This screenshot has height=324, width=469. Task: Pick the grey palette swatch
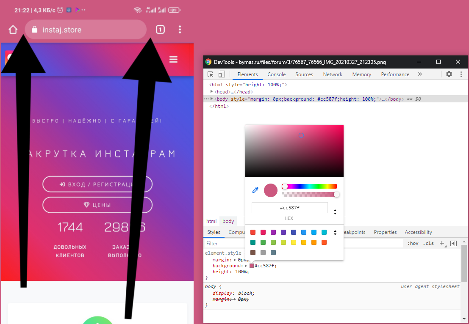click(x=263, y=253)
